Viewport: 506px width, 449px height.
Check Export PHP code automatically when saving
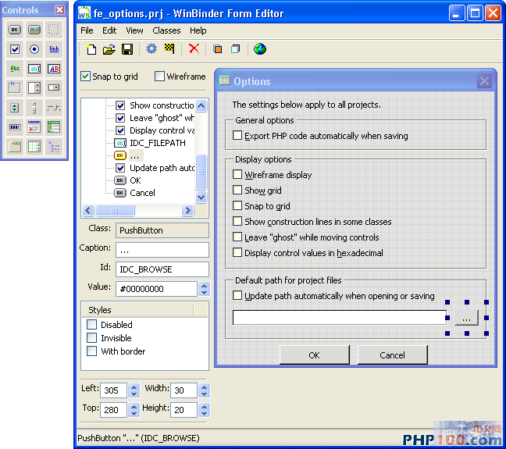237,135
